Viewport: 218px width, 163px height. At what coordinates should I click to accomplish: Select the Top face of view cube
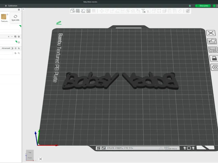point(30,152)
